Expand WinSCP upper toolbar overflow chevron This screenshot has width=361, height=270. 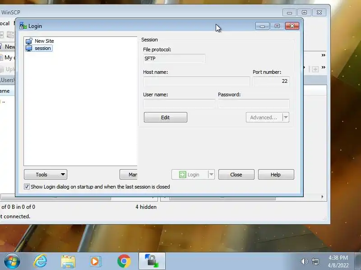[324, 55]
